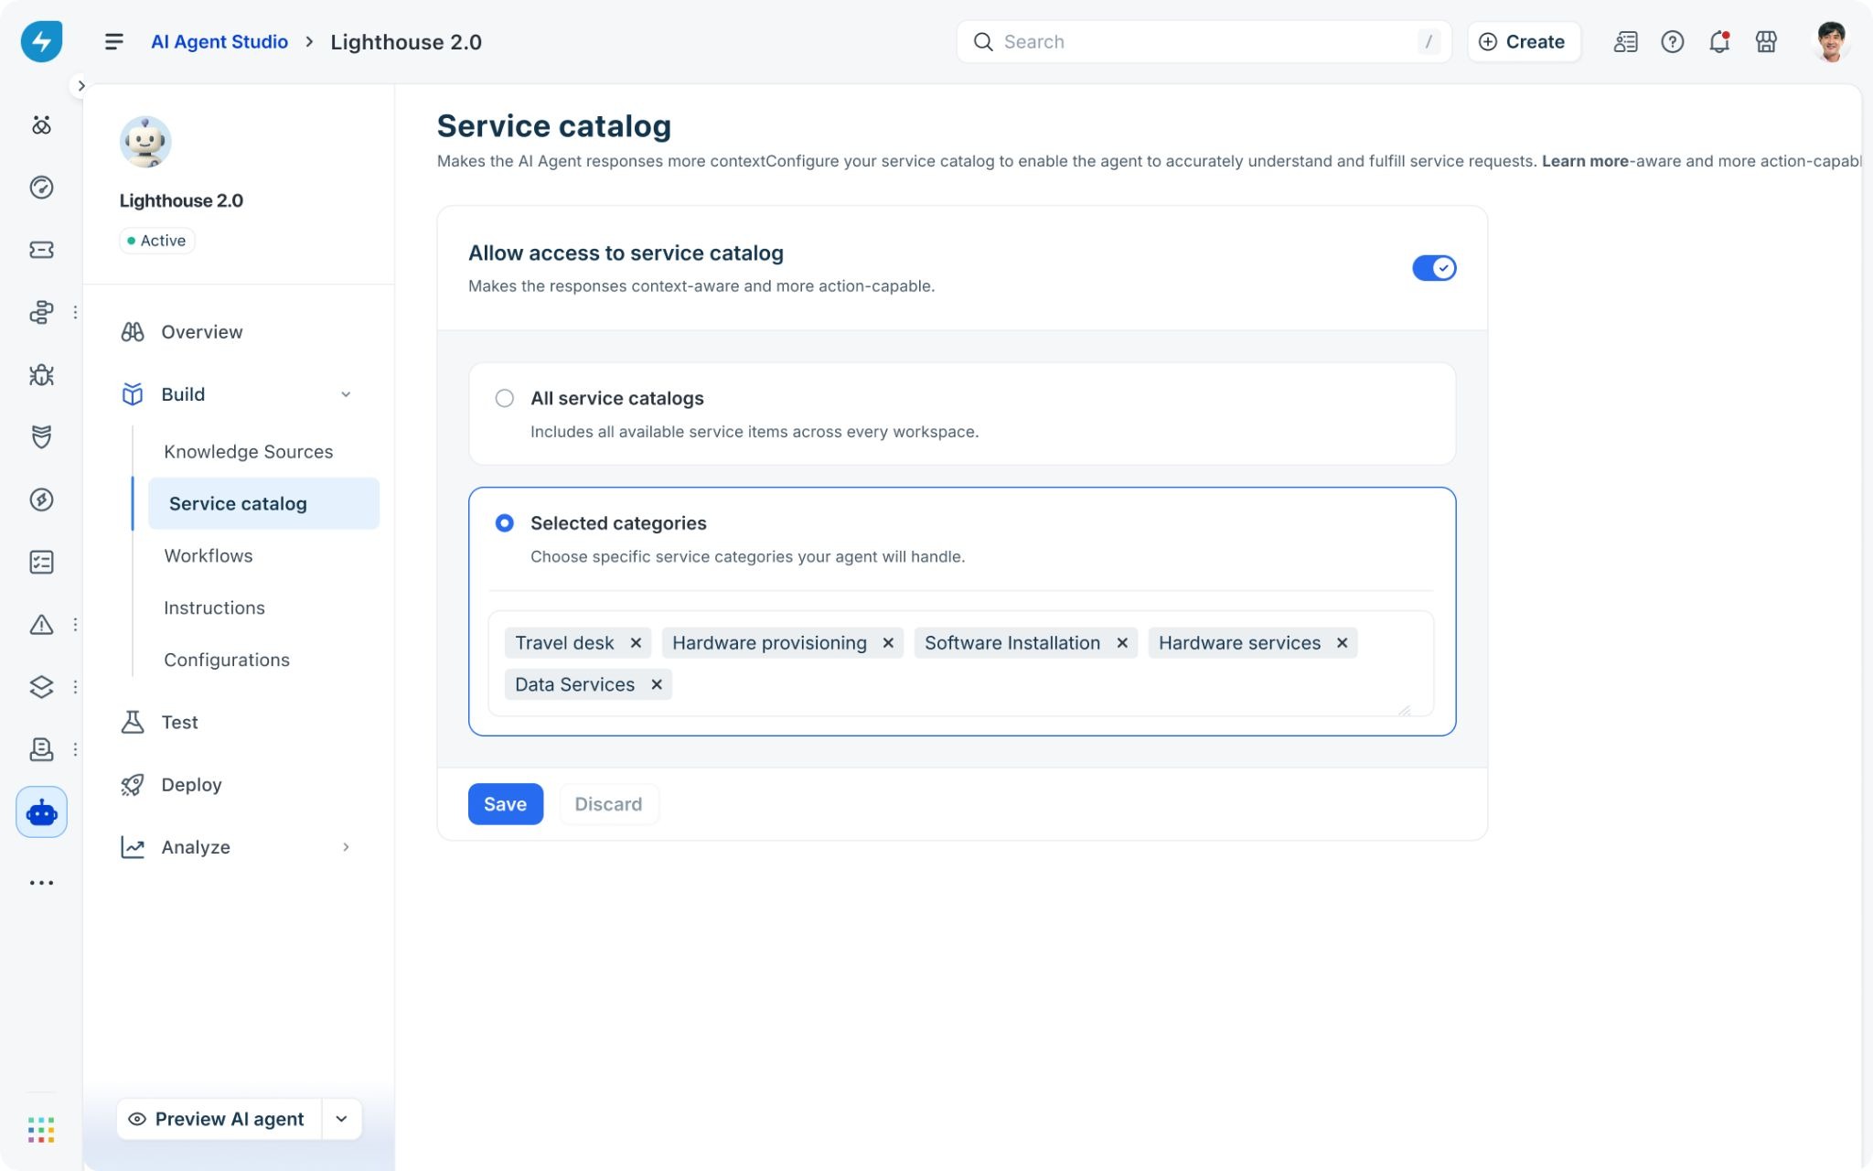Viewport: 1873px width, 1171px height.
Task: Select the Selected categories radio button
Action: 504,523
